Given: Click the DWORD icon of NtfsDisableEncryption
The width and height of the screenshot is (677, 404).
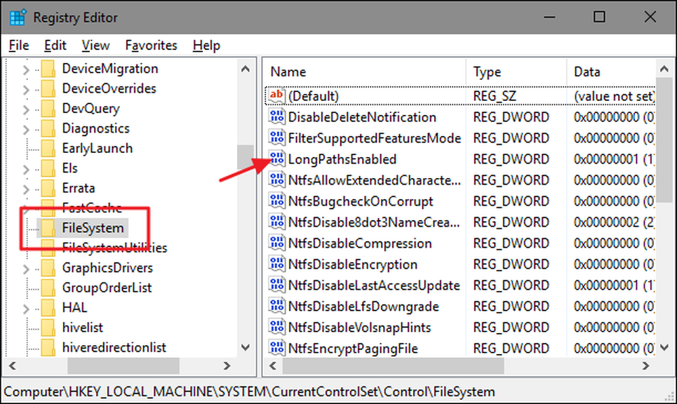Looking at the screenshot, I should (276, 264).
